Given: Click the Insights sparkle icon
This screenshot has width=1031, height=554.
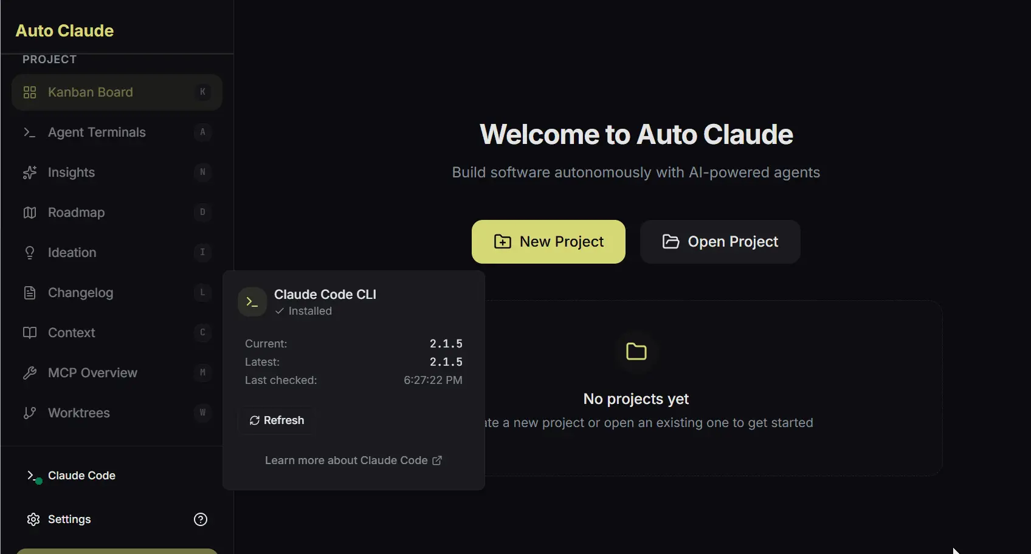Looking at the screenshot, I should (30, 173).
